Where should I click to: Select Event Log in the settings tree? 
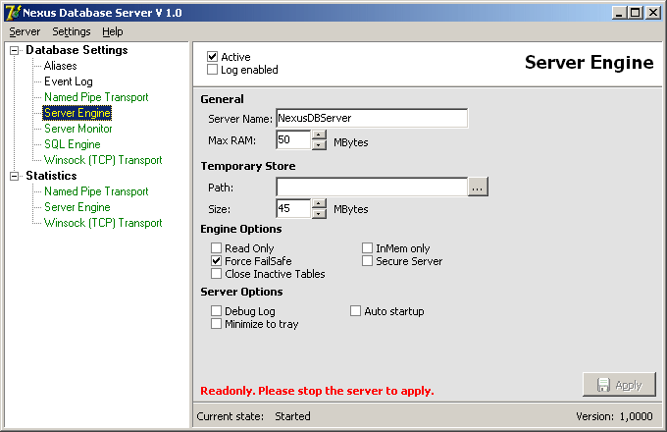(x=68, y=81)
